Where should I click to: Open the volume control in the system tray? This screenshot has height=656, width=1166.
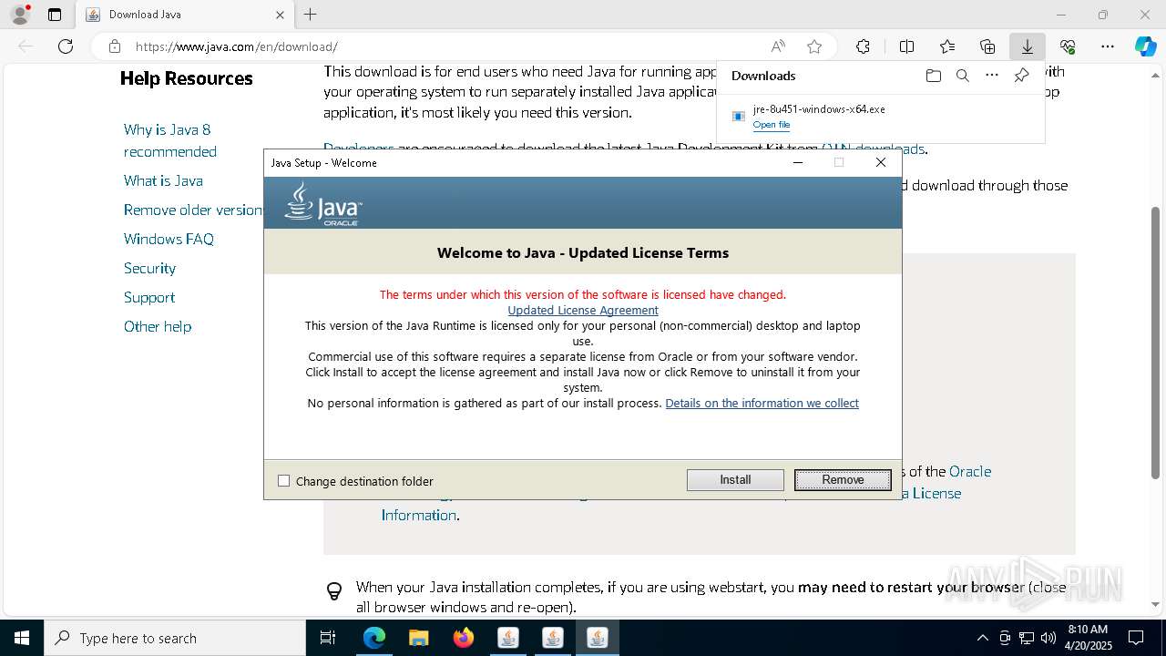point(1048,638)
